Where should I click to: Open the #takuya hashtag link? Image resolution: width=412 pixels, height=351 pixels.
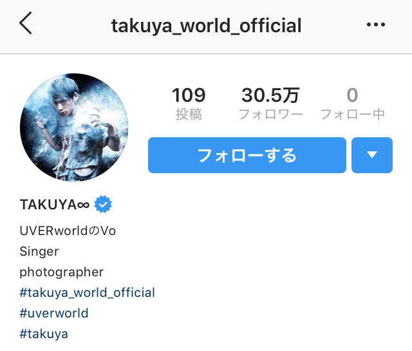(x=44, y=334)
